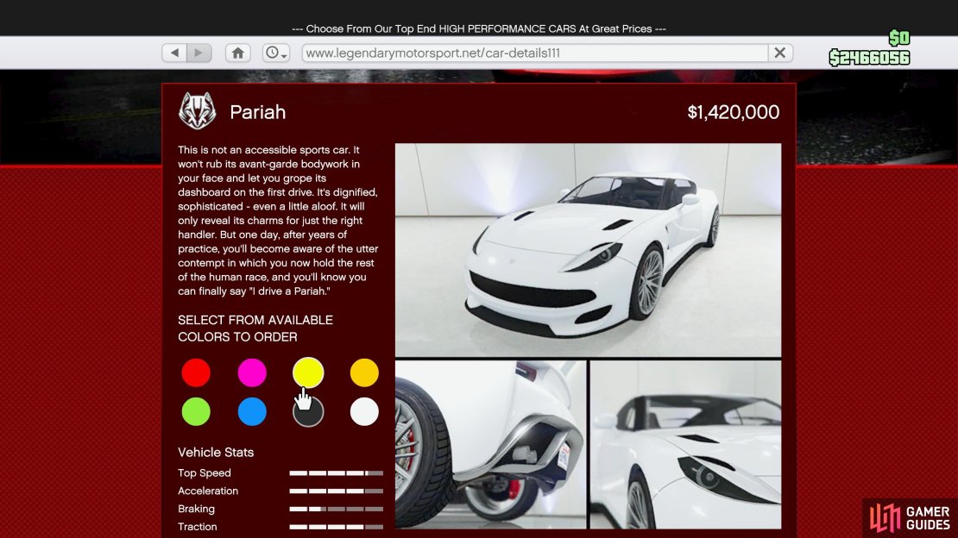Open the browser home page icon
Image resolution: width=958 pixels, height=538 pixels.
237,53
